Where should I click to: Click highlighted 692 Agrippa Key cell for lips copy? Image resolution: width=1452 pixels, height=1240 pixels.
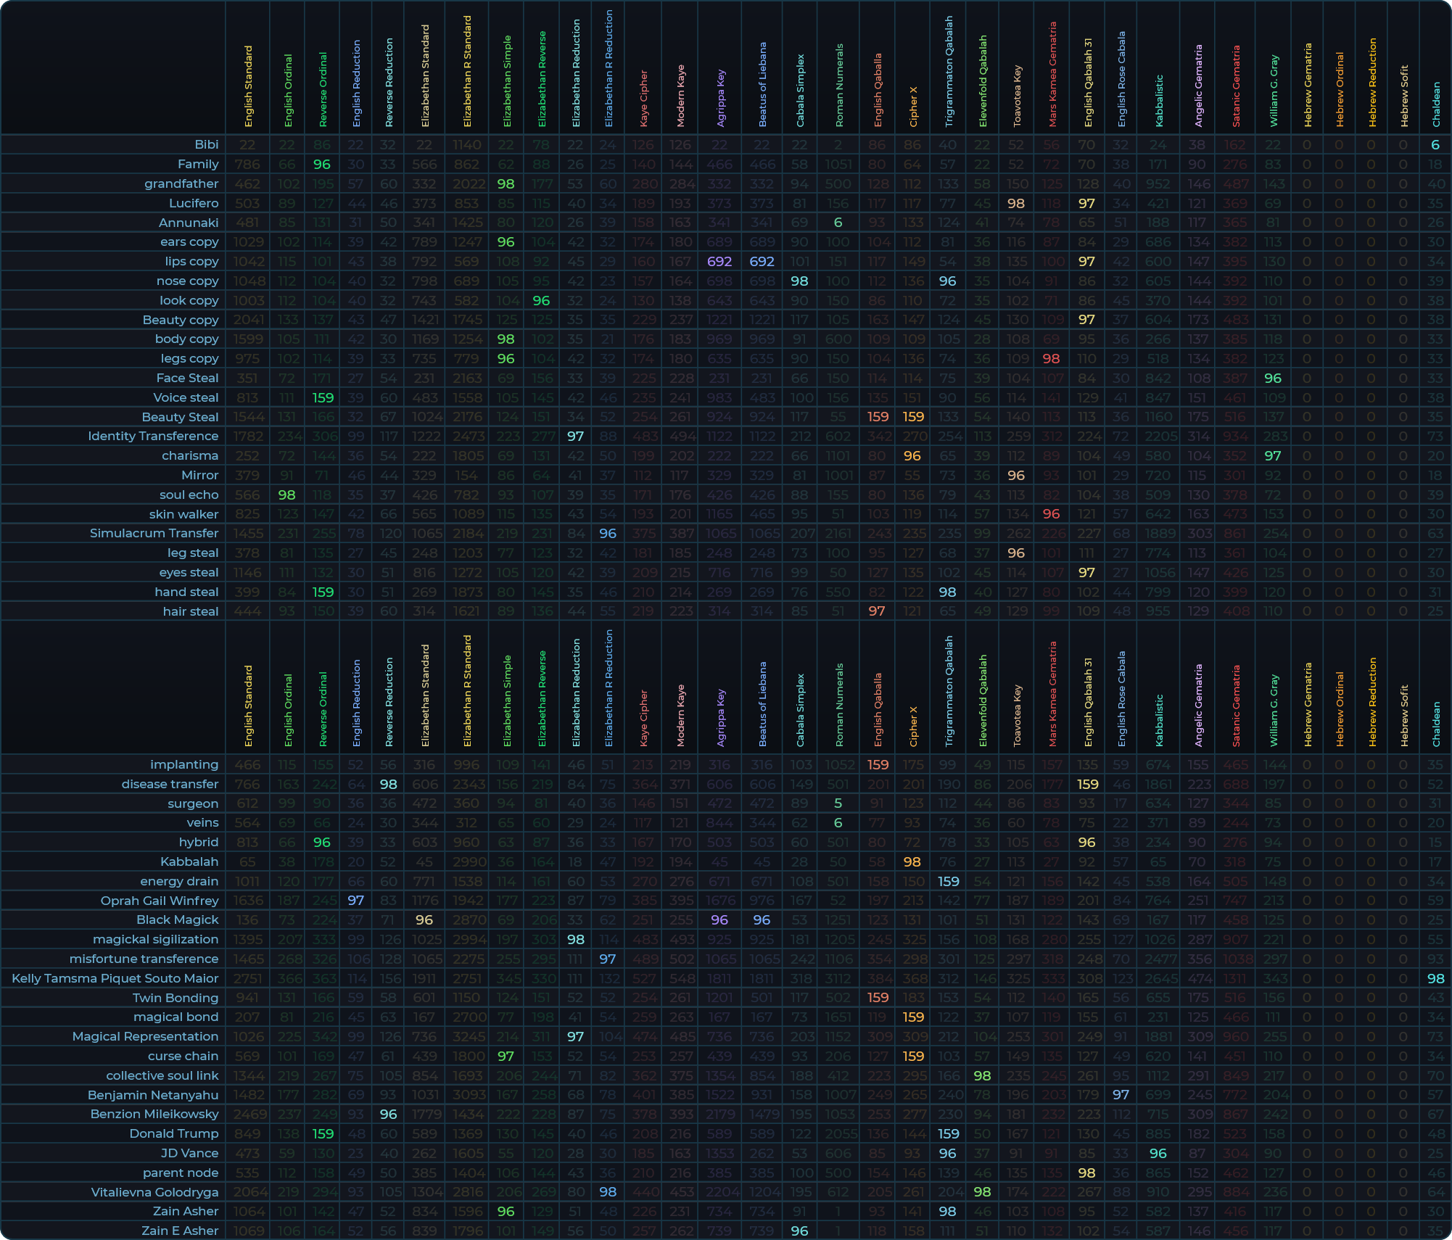click(x=719, y=261)
